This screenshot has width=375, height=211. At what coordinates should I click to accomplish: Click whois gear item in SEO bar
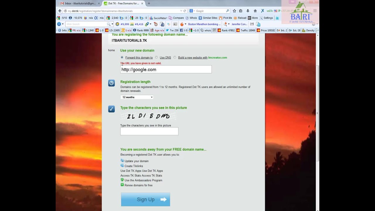click(206, 30)
